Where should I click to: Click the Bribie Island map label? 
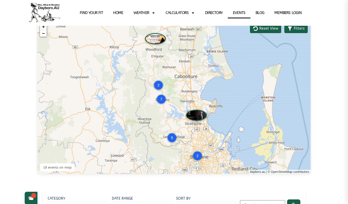217,52
